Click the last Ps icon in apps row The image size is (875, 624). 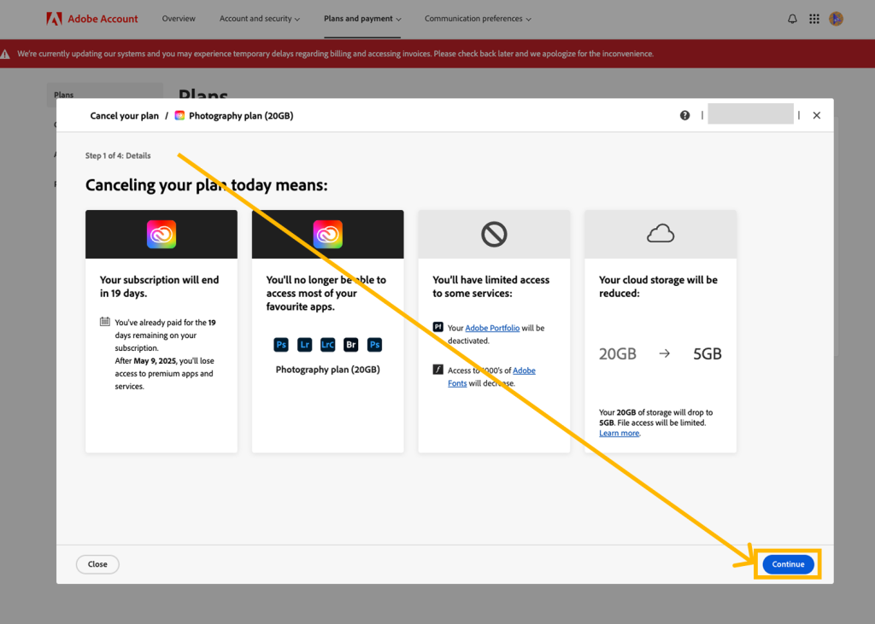[x=374, y=345]
